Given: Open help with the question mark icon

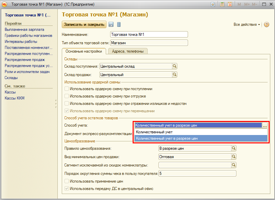Looking at the screenshot, I should point(267,25).
